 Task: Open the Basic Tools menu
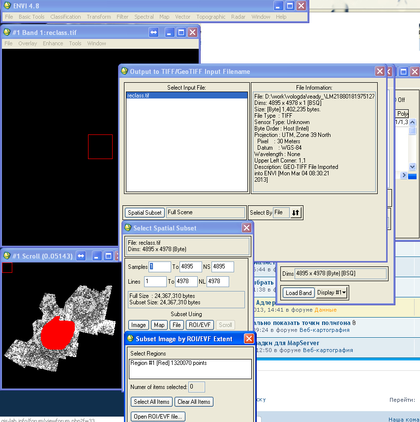coord(31,17)
